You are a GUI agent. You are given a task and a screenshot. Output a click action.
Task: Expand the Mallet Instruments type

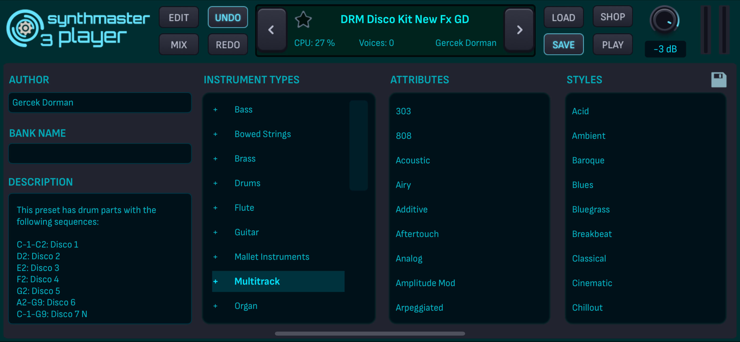point(216,257)
